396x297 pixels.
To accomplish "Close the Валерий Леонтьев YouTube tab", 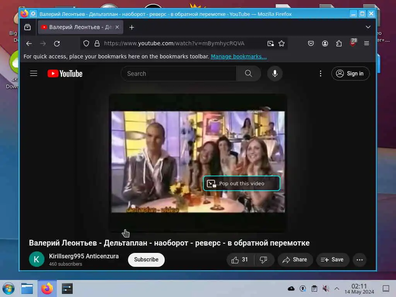I will pyautogui.click(x=117, y=27).
